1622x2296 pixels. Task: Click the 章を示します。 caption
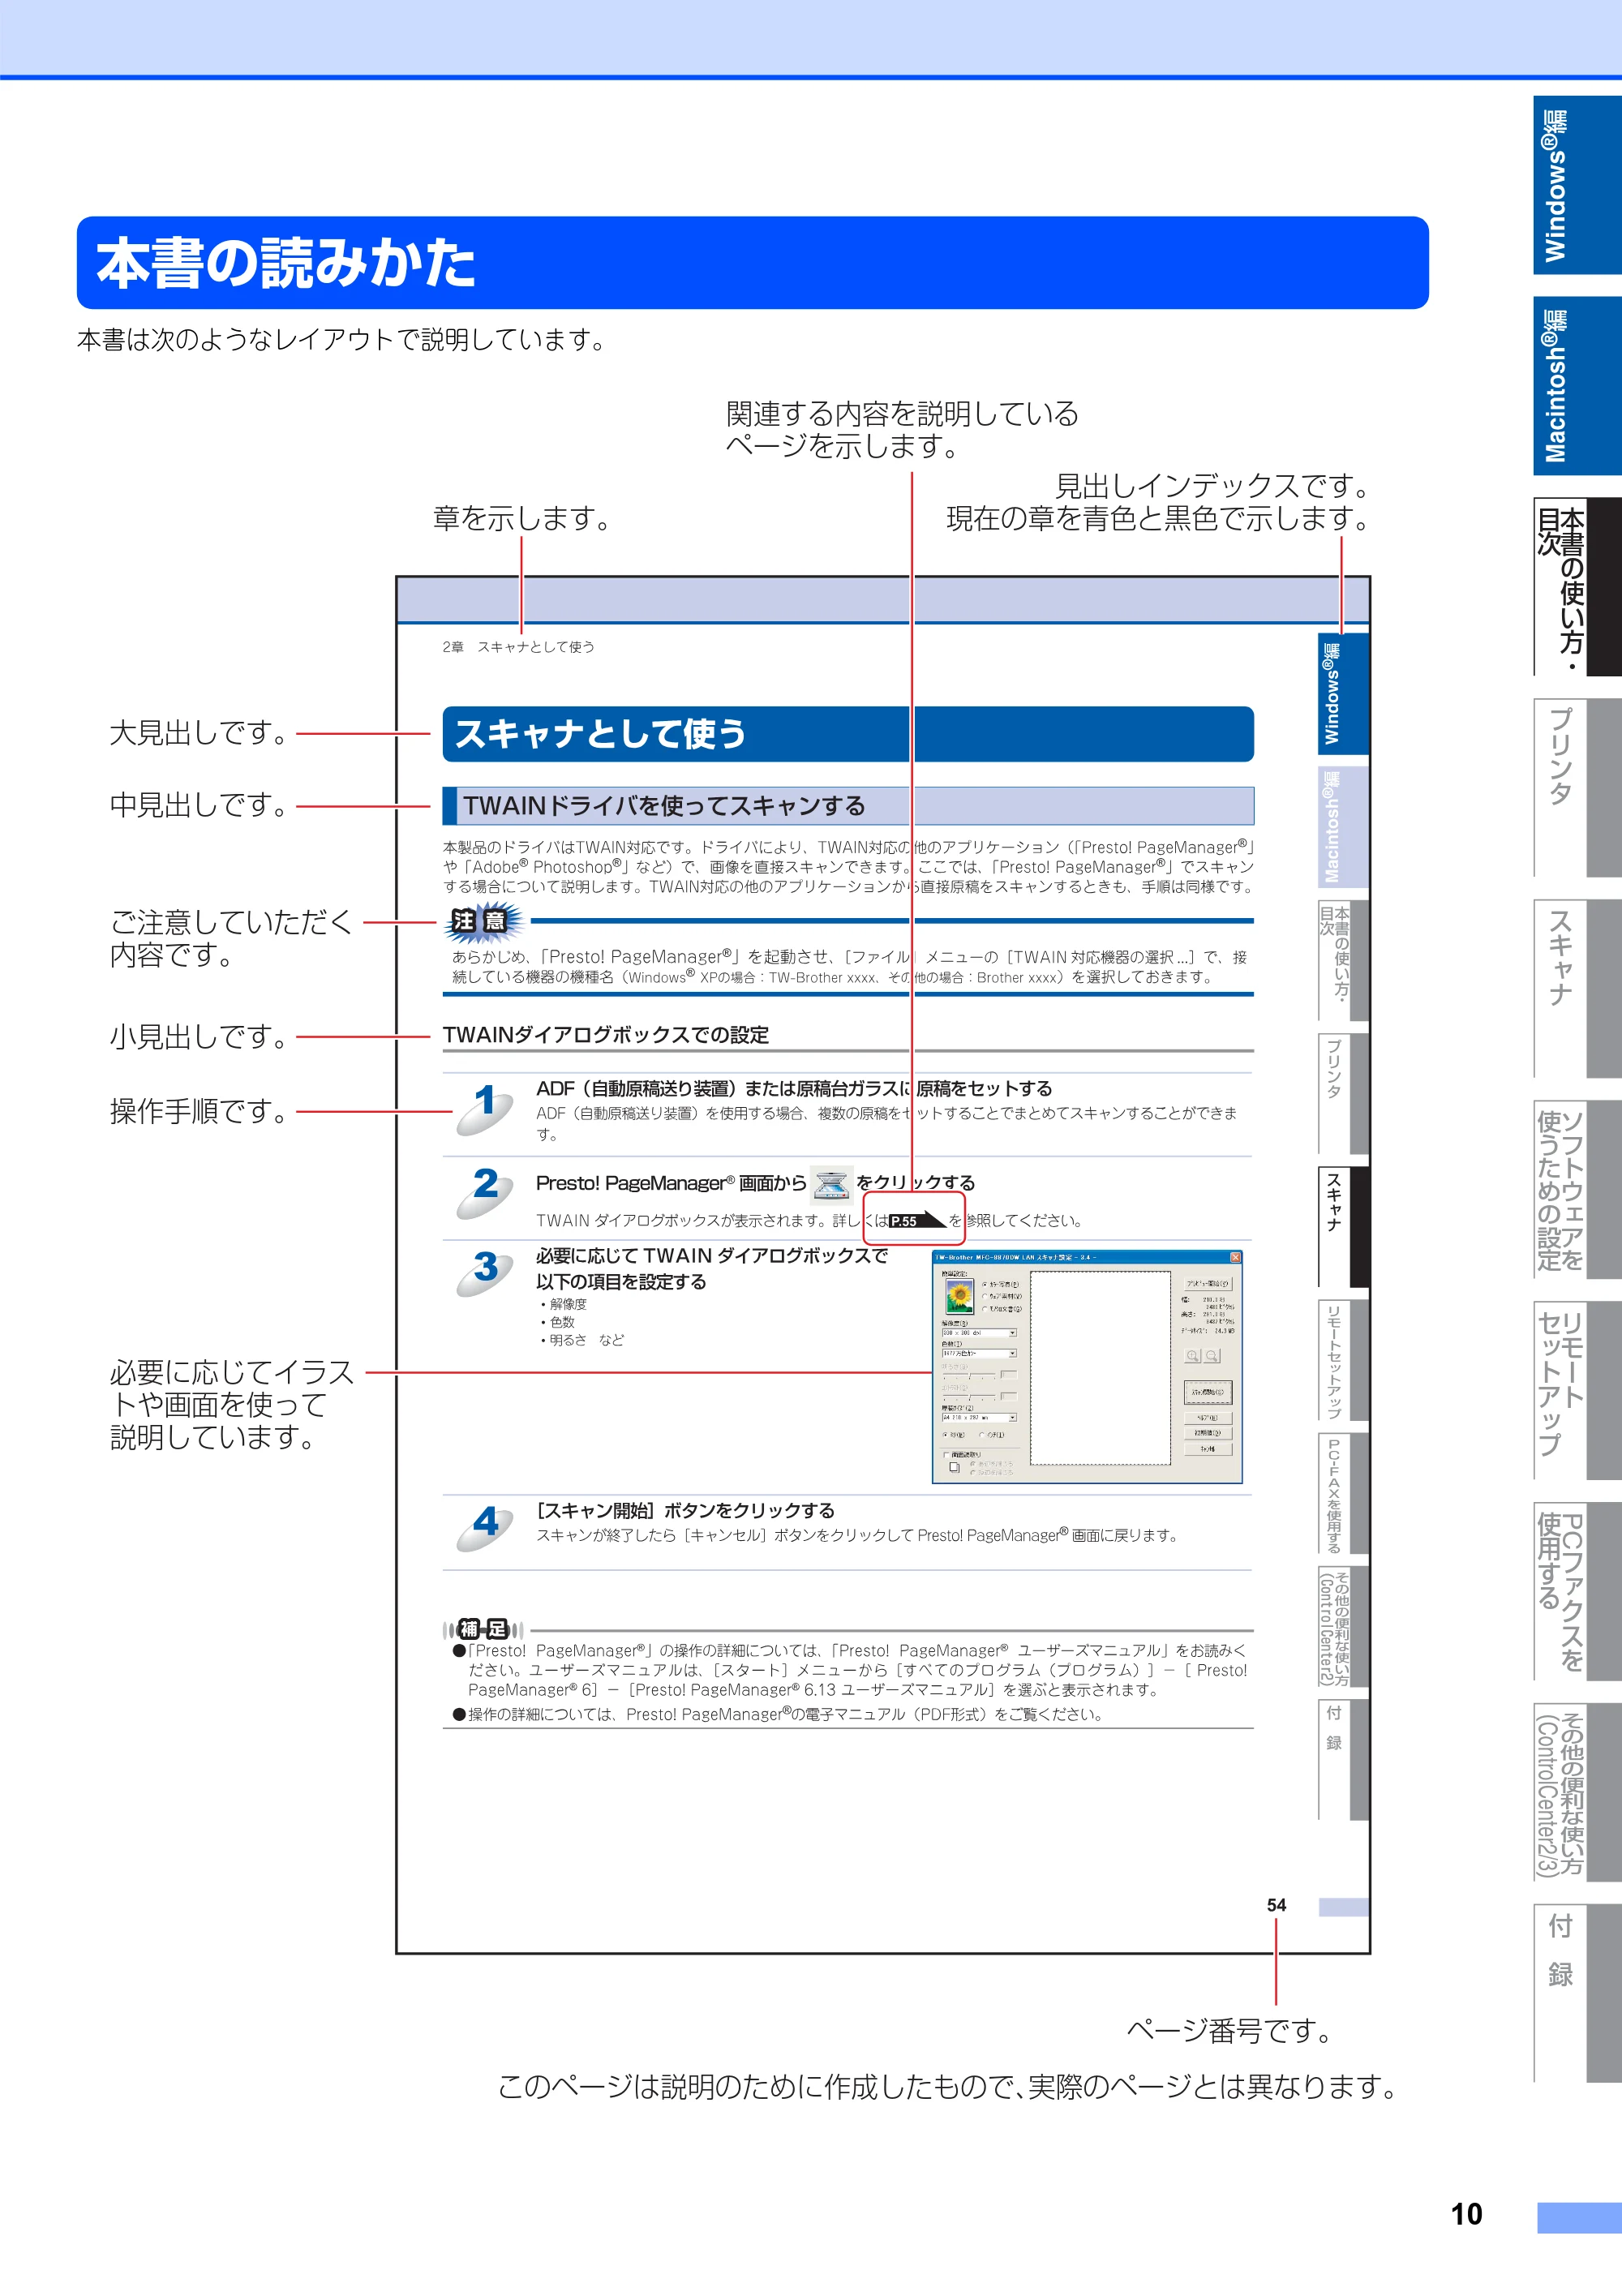coord(521,518)
